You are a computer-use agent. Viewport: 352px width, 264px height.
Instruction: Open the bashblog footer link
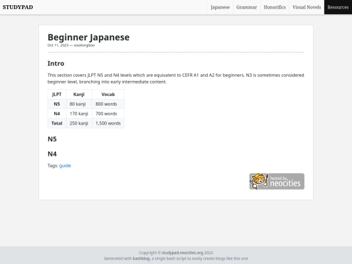141,259
